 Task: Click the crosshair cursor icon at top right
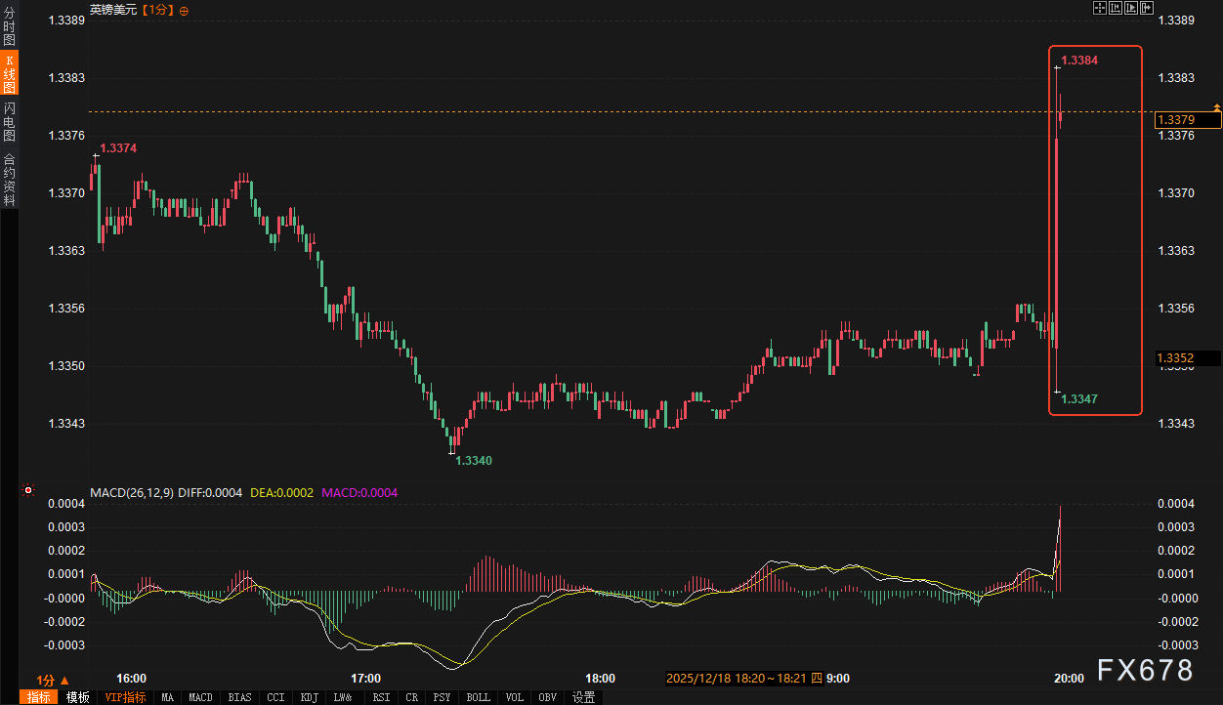(x=1099, y=8)
